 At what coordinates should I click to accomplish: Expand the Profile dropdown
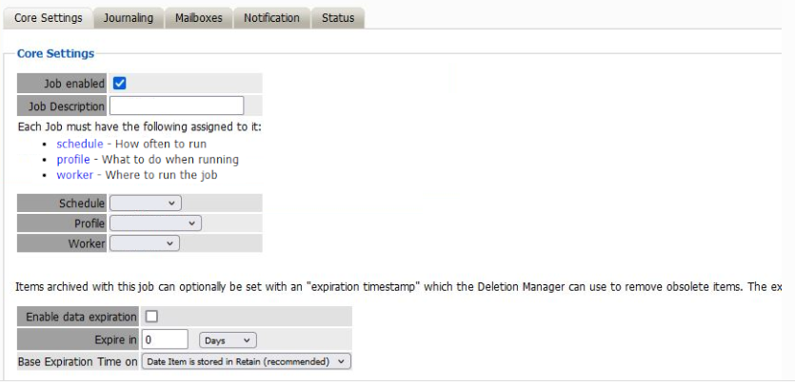[x=156, y=223]
